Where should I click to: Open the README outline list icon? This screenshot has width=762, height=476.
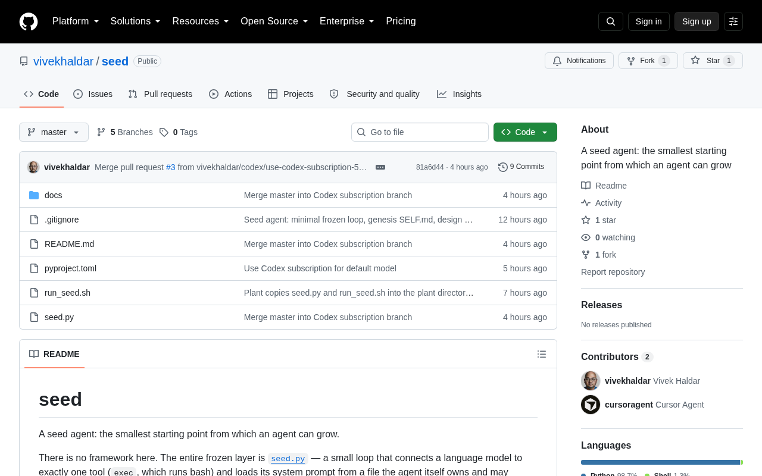click(x=542, y=354)
